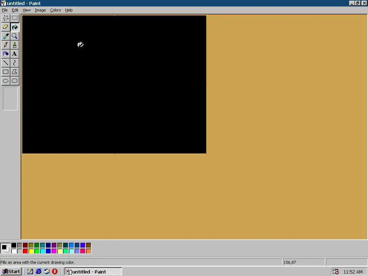This screenshot has width=368, height=276.
Task: Choose the Eraser tool
Action: click(6, 27)
